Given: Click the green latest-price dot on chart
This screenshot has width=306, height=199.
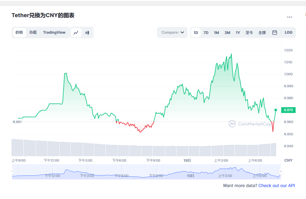Looking at the screenshot, I should pyautogui.click(x=275, y=110).
